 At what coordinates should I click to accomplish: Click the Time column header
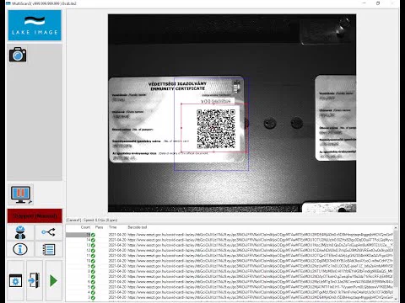coord(112,227)
